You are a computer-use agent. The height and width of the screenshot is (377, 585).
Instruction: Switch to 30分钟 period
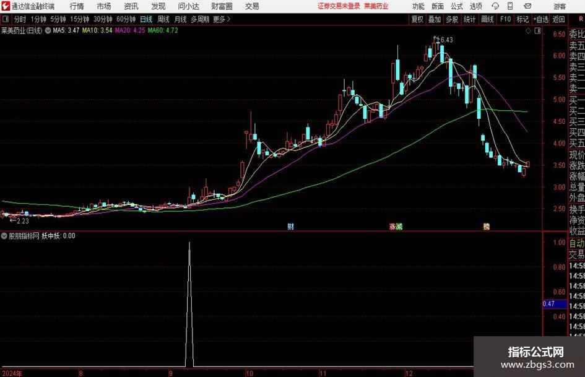tap(103, 19)
